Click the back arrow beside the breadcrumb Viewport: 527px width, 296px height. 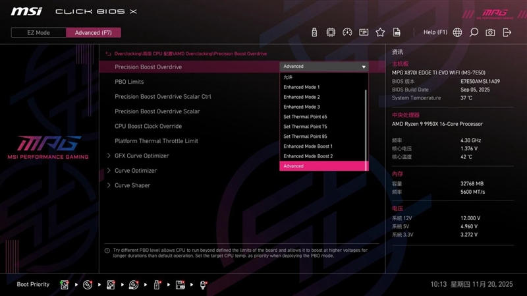[x=108, y=53]
